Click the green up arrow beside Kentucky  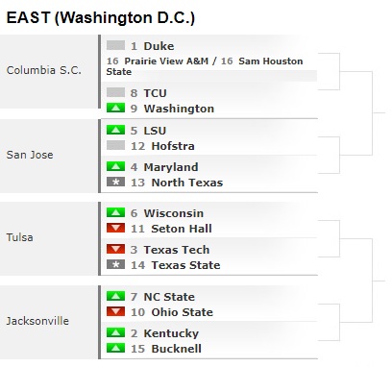pyautogui.click(x=115, y=332)
